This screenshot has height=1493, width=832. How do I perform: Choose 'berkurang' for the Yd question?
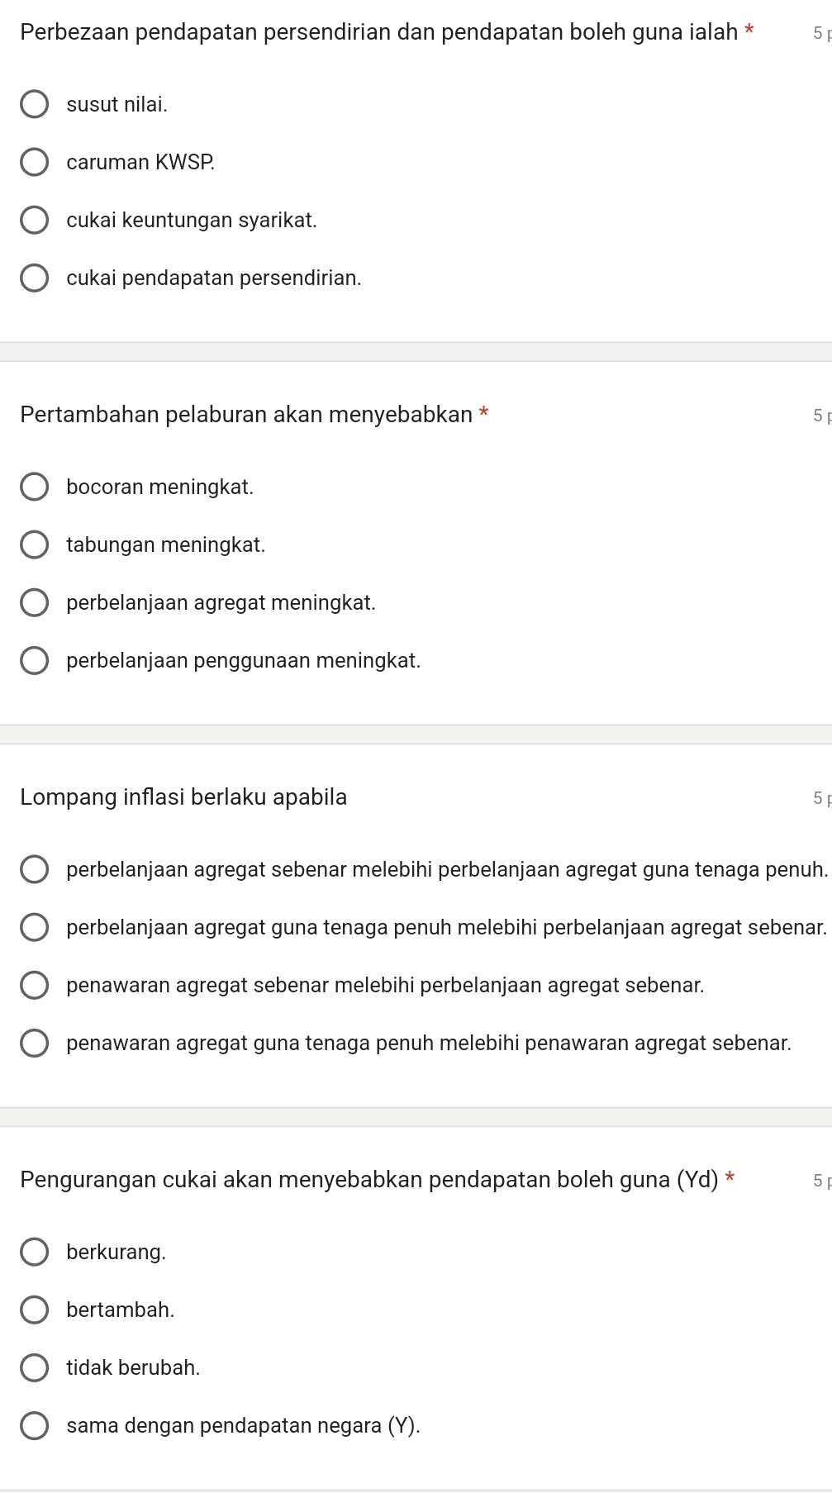coord(34,1253)
